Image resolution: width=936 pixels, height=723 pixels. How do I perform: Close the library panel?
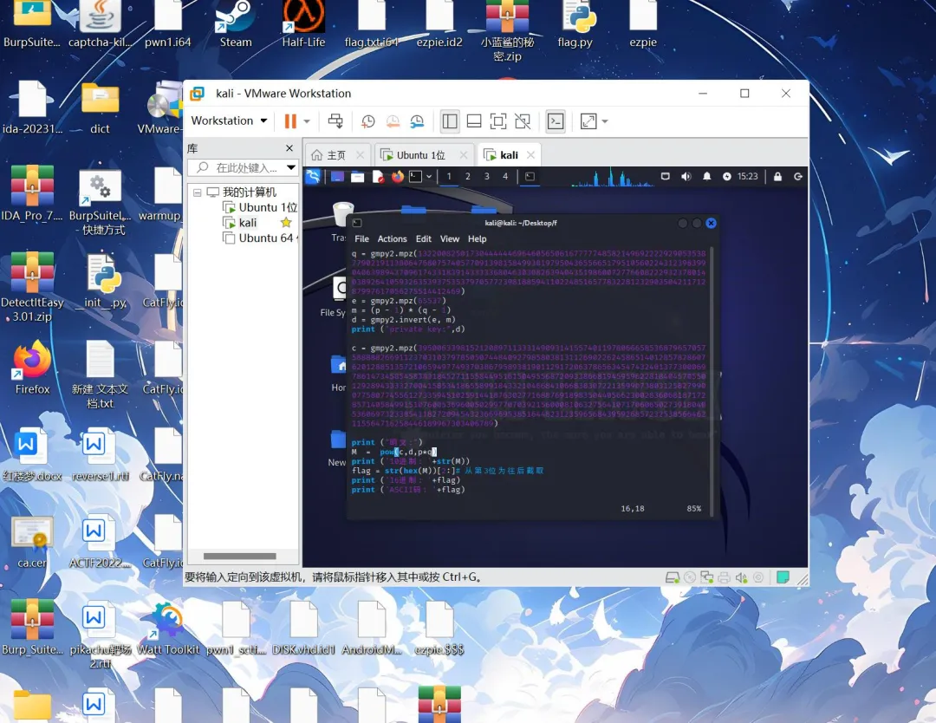289,148
